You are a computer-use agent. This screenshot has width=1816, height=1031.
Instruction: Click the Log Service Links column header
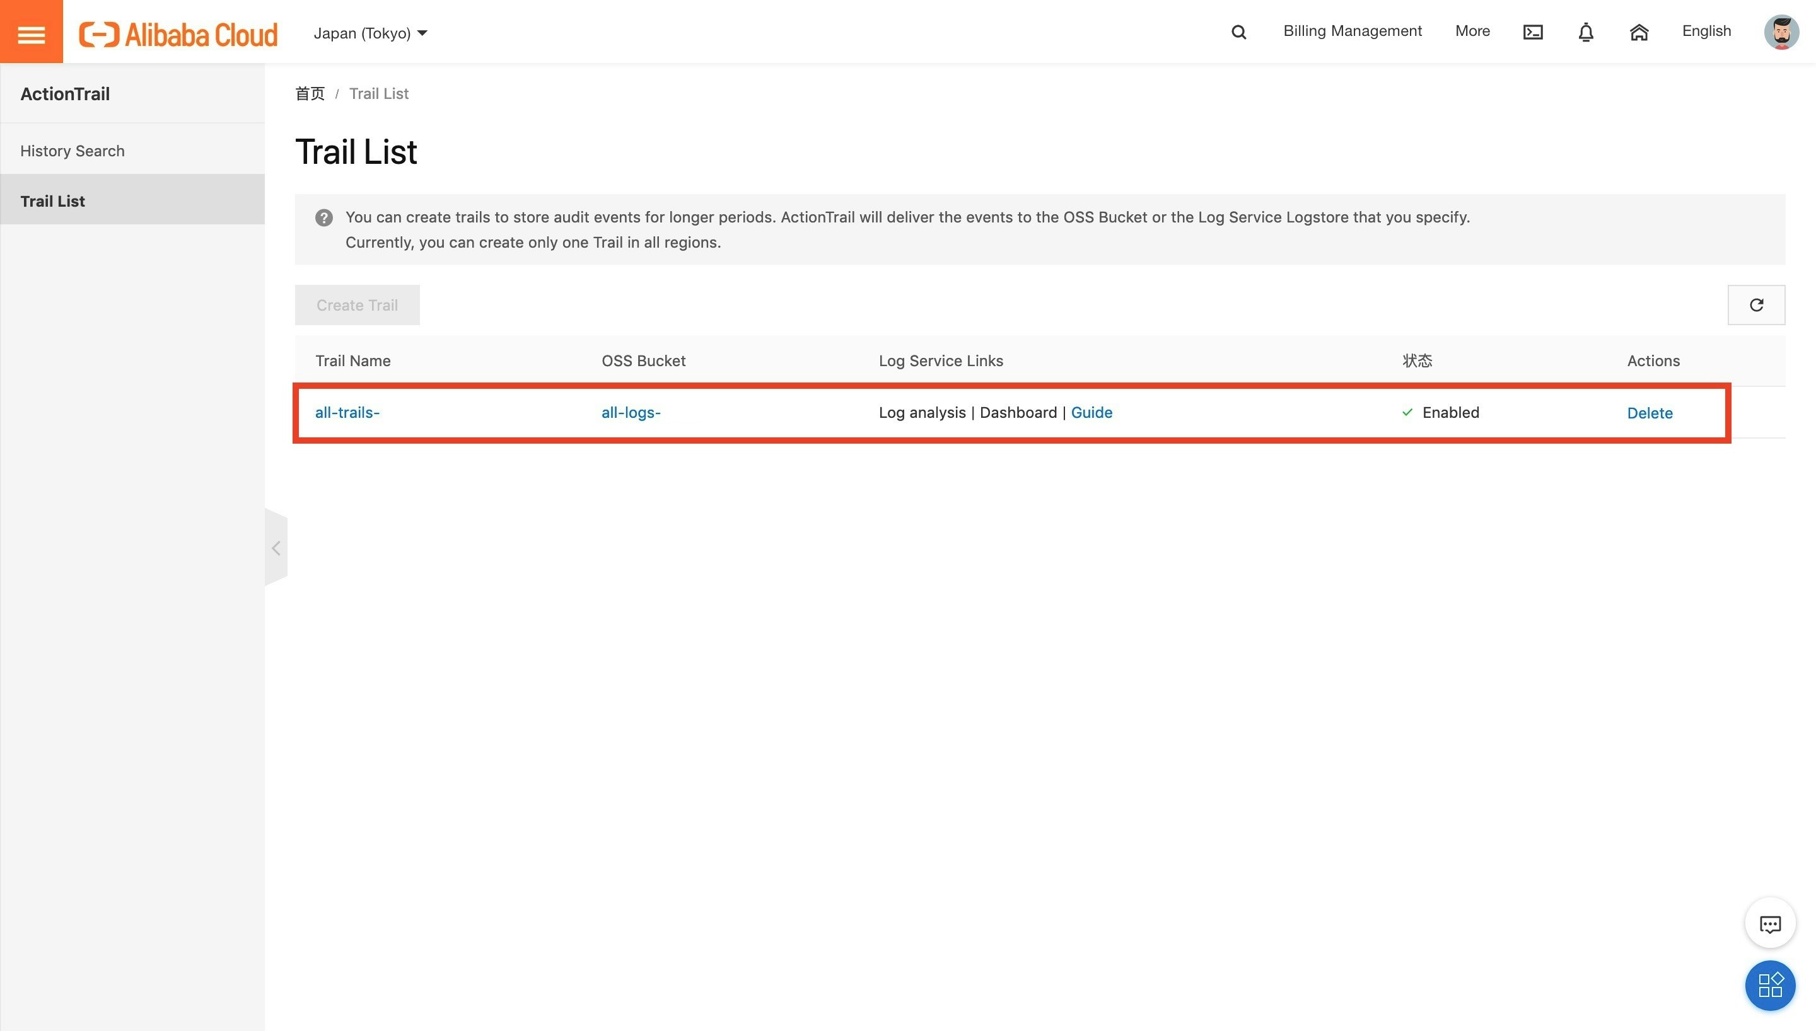pyautogui.click(x=941, y=360)
